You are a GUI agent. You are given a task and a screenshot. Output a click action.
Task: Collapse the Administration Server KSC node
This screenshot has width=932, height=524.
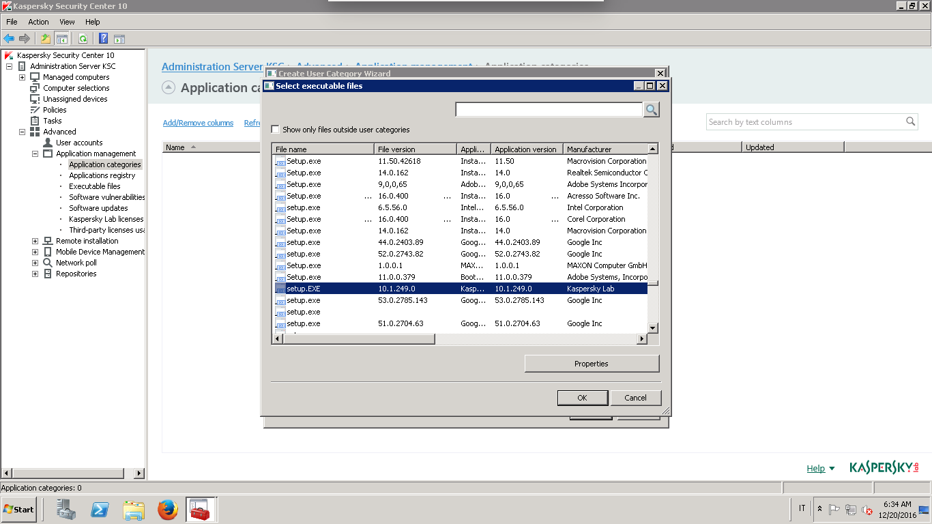click(x=10, y=66)
